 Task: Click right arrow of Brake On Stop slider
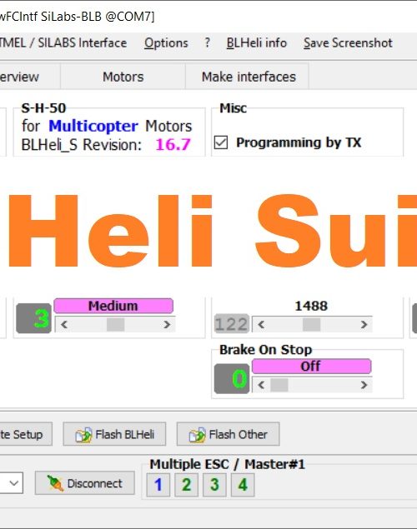[x=364, y=385]
